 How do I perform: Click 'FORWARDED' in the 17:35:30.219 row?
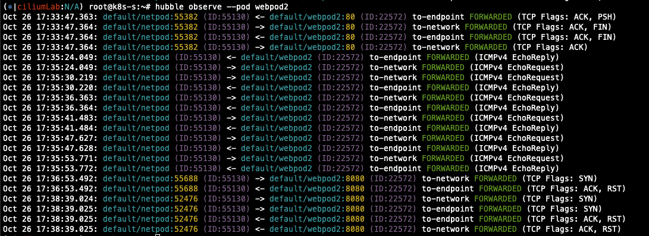(443, 78)
